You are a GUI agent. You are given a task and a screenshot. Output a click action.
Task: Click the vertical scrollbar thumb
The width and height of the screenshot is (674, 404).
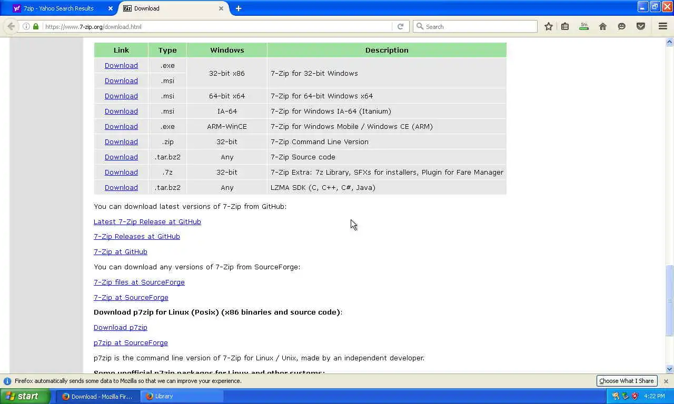point(670,300)
